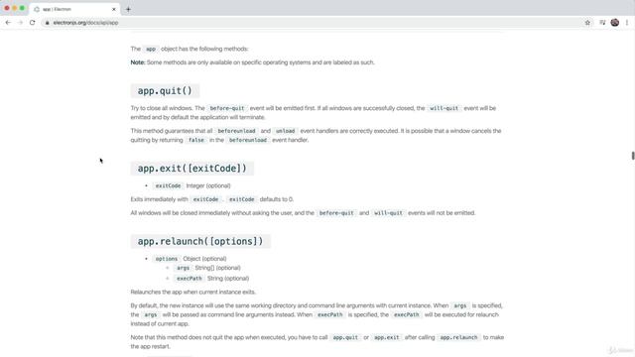Click the bold Note: label

[138, 62]
